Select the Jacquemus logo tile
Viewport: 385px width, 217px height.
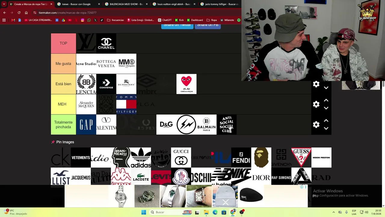tap(81, 176)
